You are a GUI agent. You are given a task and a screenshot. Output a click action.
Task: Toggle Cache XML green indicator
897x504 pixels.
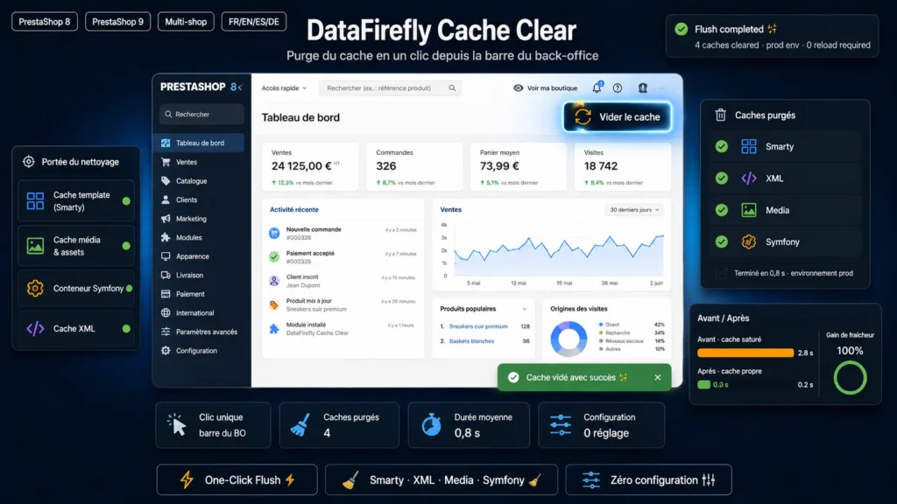click(126, 329)
